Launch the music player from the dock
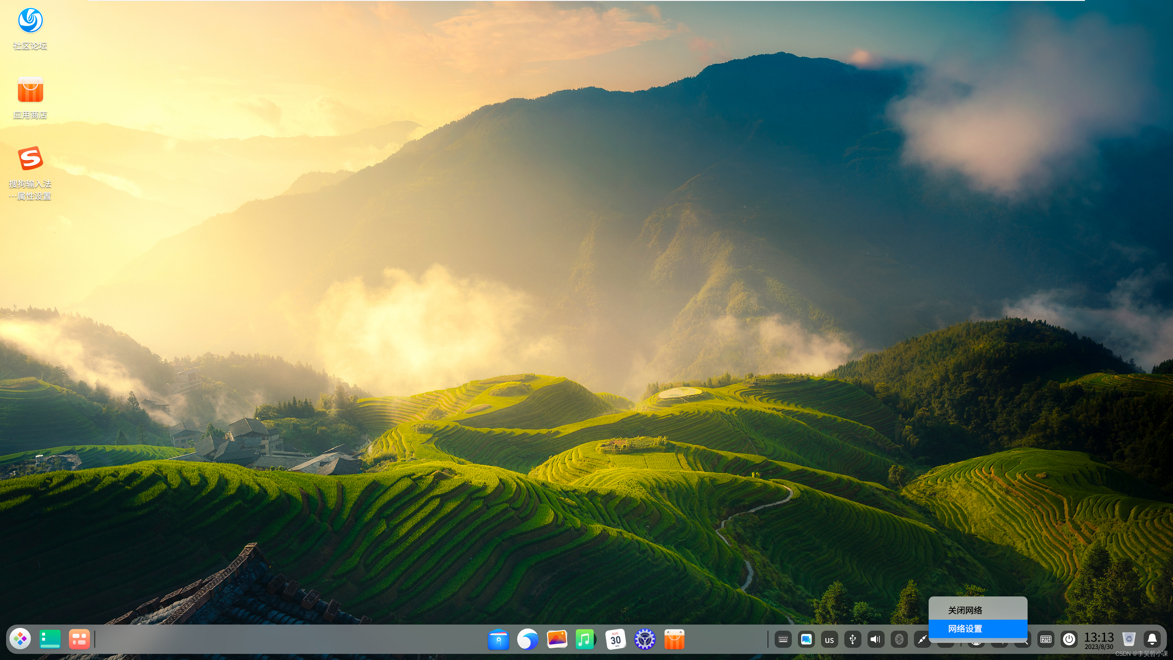 (x=586, y=639)
